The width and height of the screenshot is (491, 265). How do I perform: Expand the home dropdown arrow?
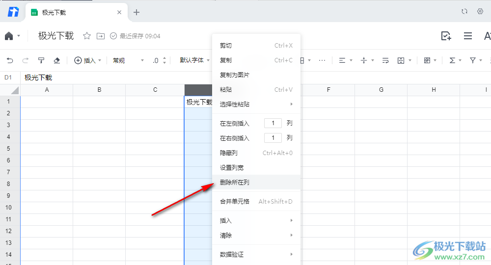tap(19, 36)
